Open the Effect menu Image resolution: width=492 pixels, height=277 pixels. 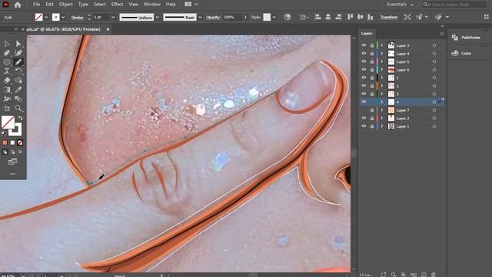pos(117,5)
